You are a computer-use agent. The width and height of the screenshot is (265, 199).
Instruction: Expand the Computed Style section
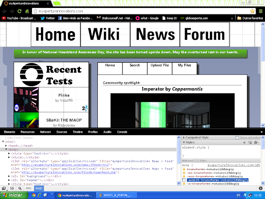click(x=184, y=137)
